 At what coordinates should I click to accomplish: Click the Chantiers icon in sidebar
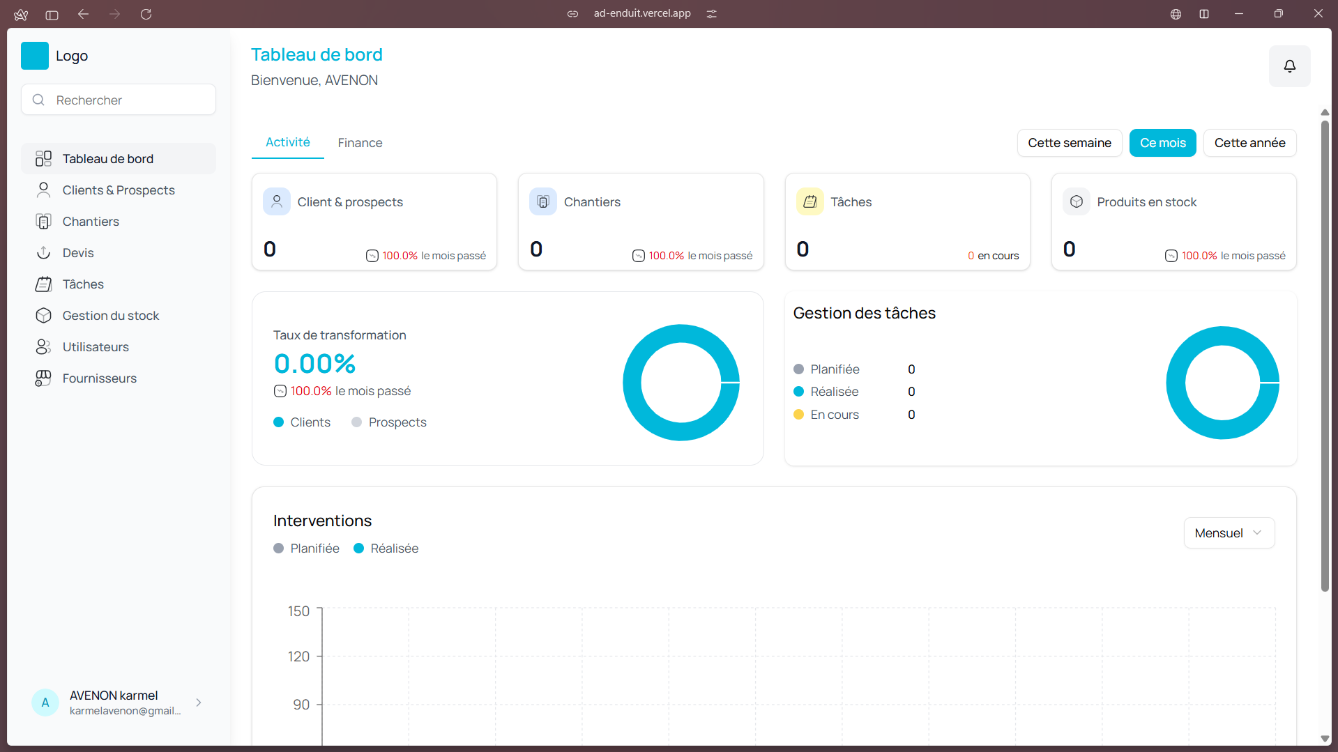tap(43, 222)
